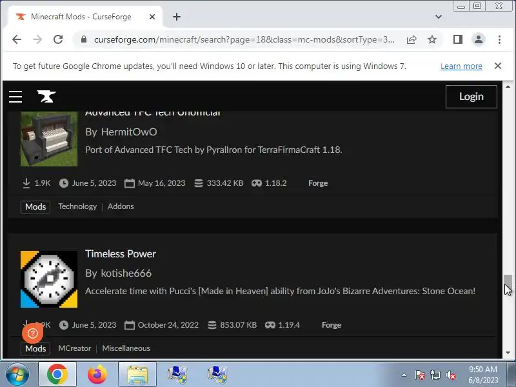The width and height of the screenshot is (516, 387).
Task: Open Windows Explorer from the taskbar
Action: [137, 375]
